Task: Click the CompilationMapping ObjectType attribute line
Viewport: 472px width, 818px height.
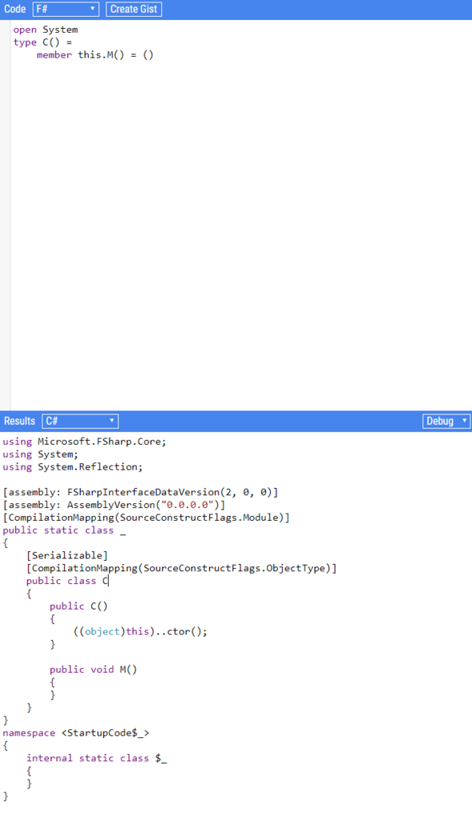Action: (181, 568)
